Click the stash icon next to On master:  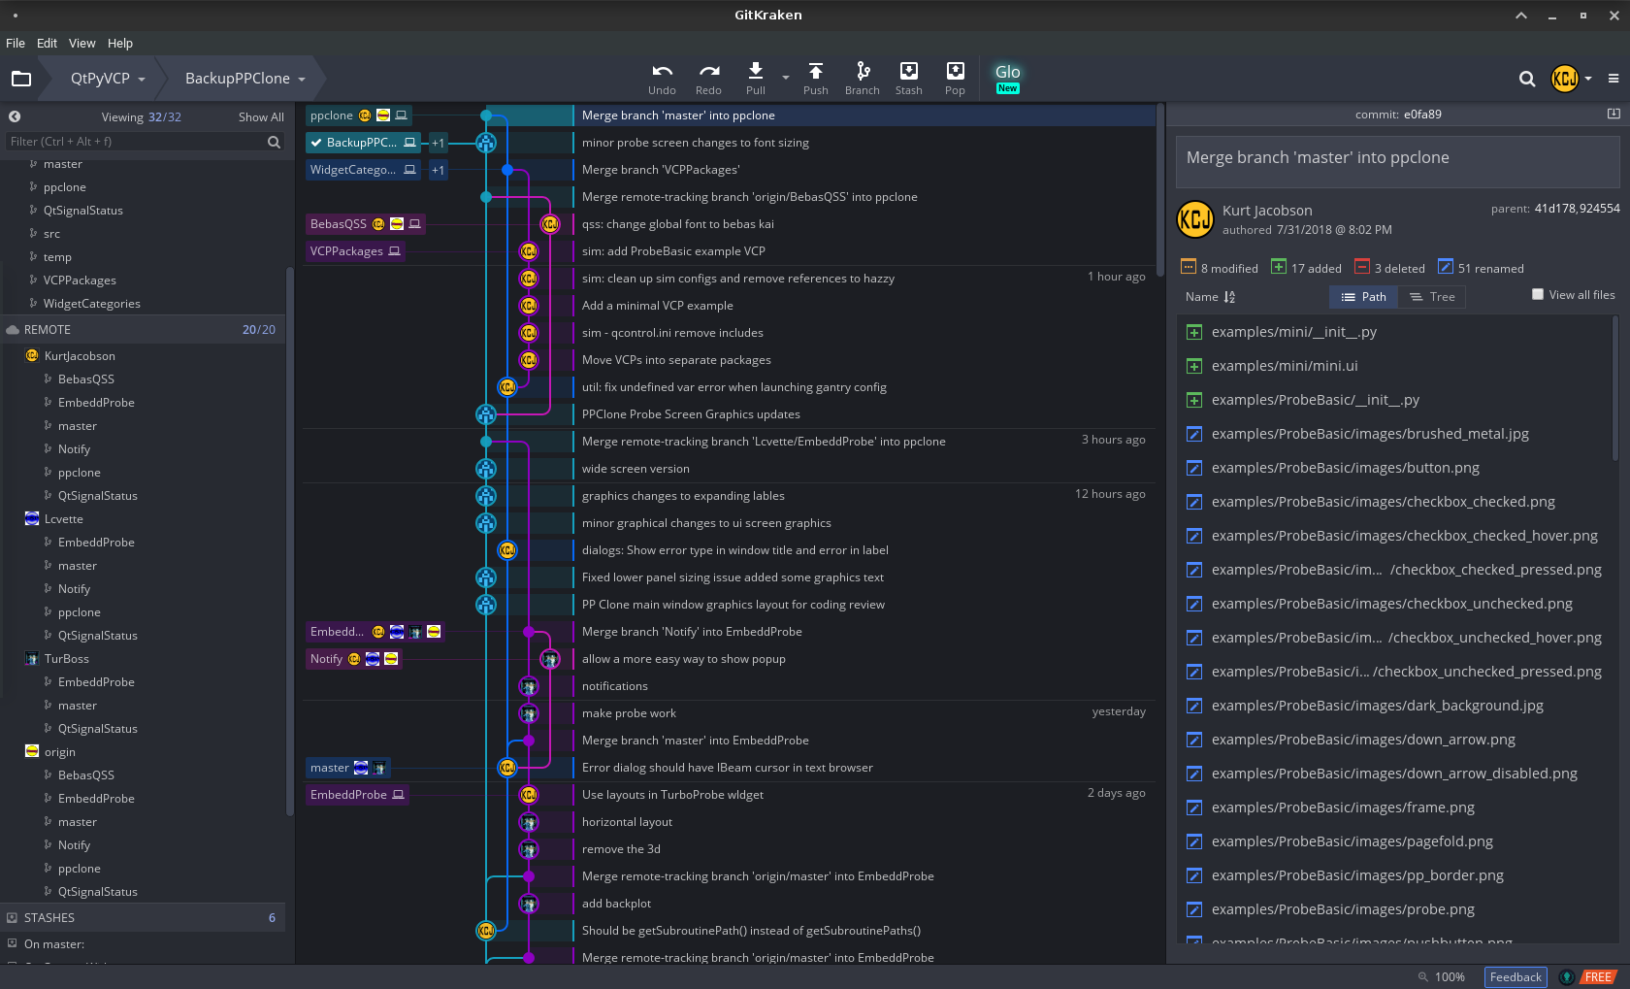click(x=12, y=943)
